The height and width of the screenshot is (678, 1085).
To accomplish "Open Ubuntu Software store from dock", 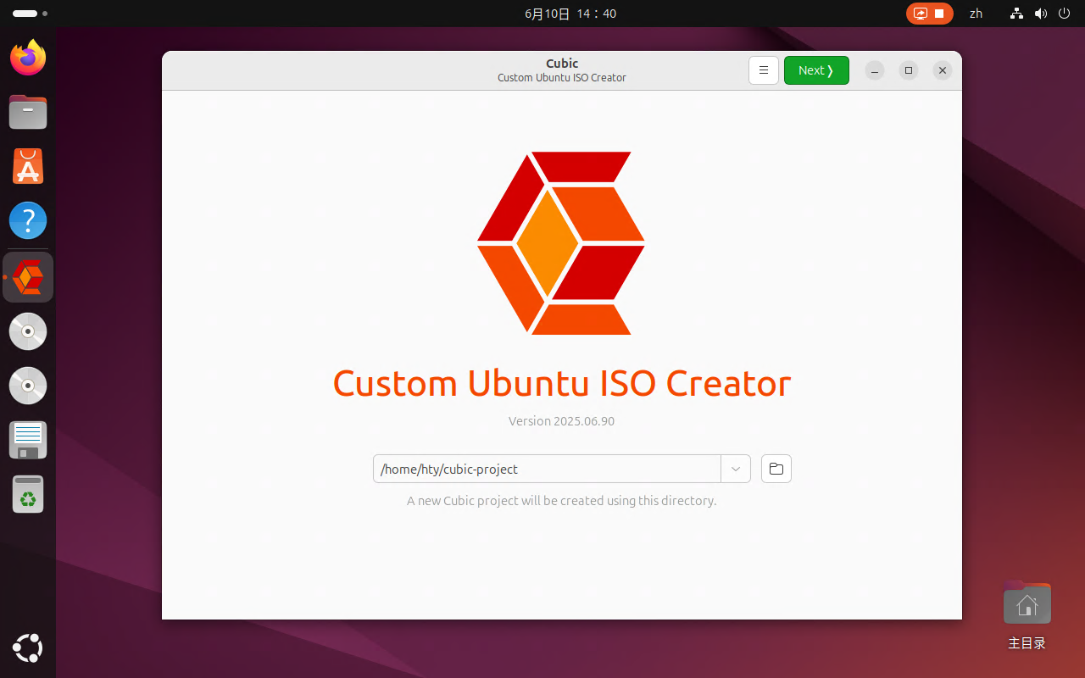I will point(28,166).
